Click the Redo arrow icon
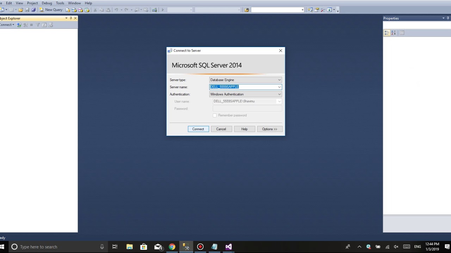This screenshot has height=253, width=451. tap(126, 10)
